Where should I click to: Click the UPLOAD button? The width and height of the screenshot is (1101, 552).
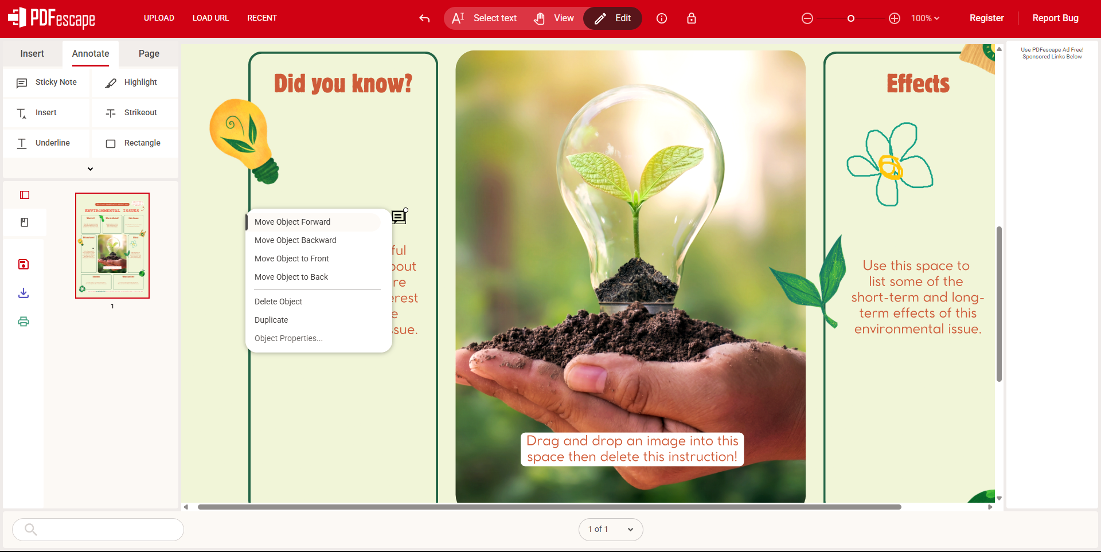pos(159,18)
